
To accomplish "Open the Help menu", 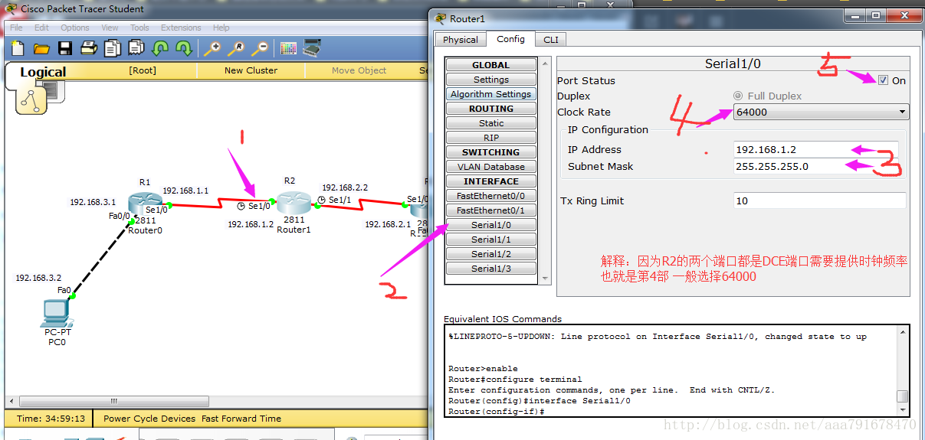I will click(x=221, y=28).
